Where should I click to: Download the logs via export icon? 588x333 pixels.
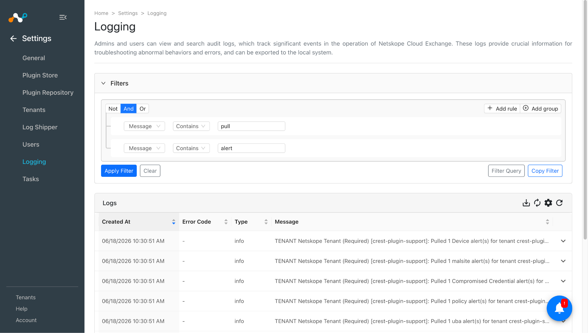(526, 203)
